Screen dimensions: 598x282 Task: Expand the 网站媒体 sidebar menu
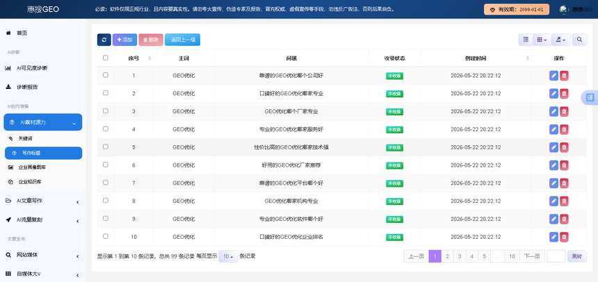click(x=42, y=255)
